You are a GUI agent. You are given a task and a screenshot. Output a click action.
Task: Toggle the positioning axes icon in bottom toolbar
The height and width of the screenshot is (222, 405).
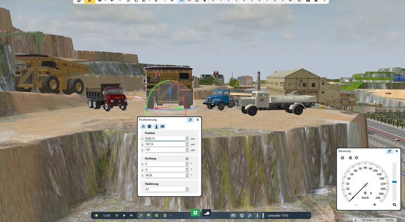click(x=249, y=216)
